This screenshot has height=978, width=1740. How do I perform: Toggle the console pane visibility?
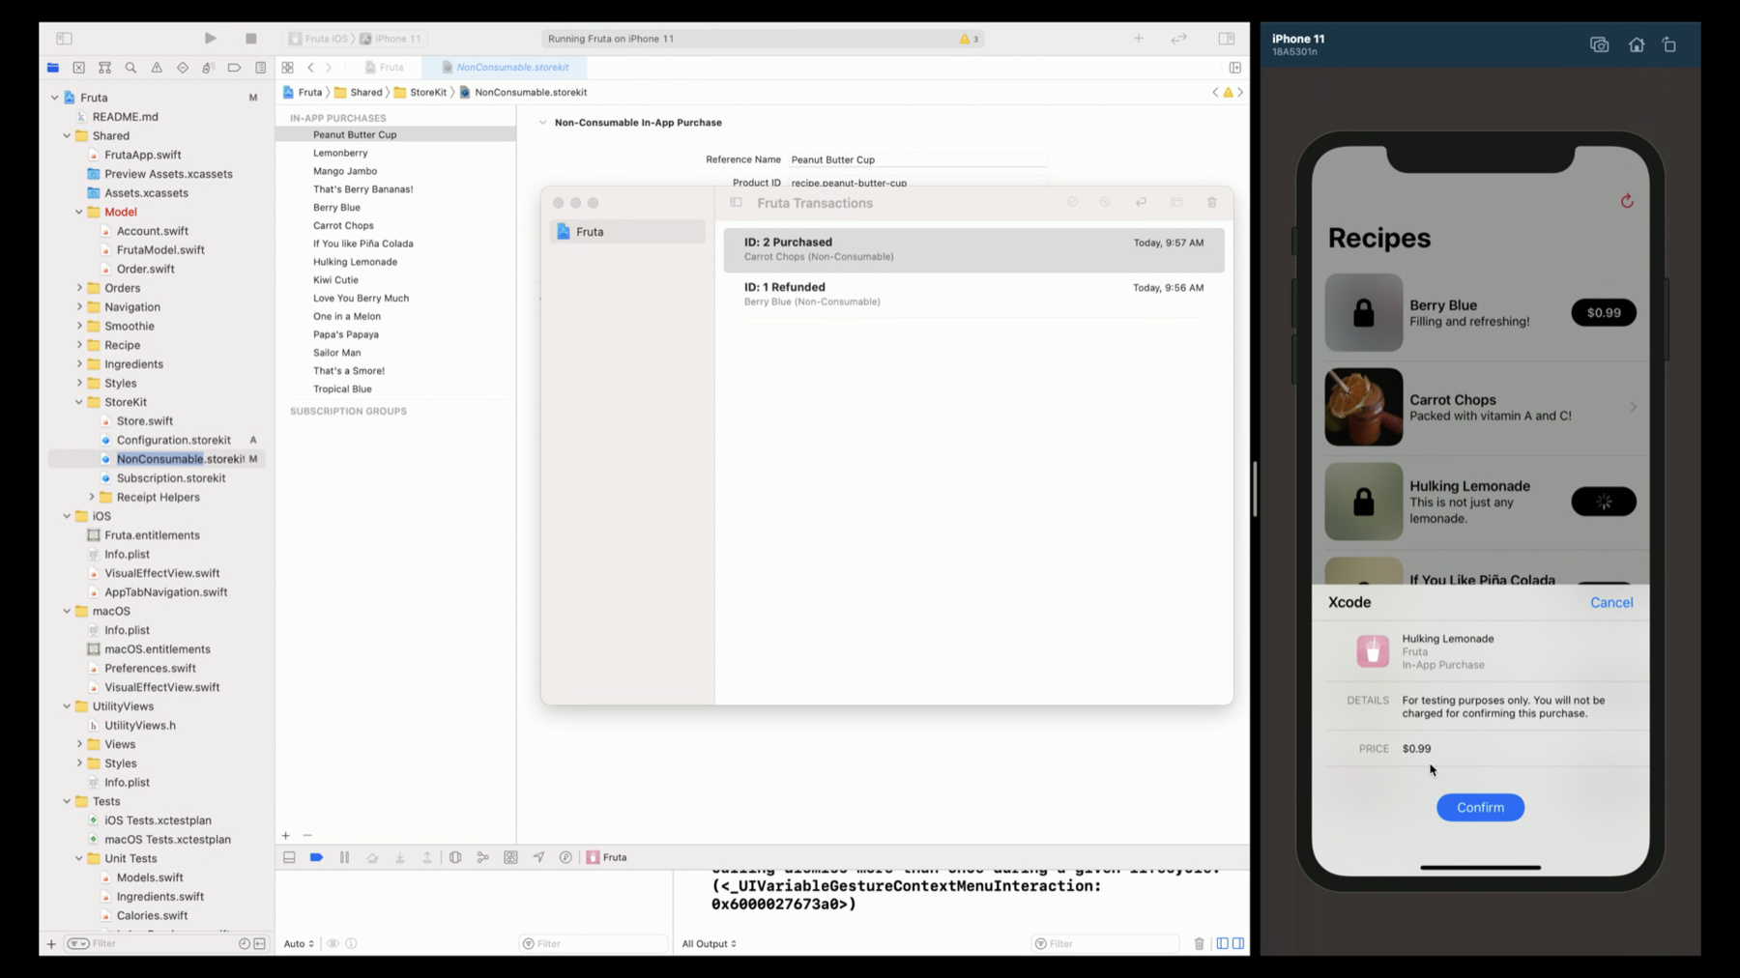[x=1238, y=943]
